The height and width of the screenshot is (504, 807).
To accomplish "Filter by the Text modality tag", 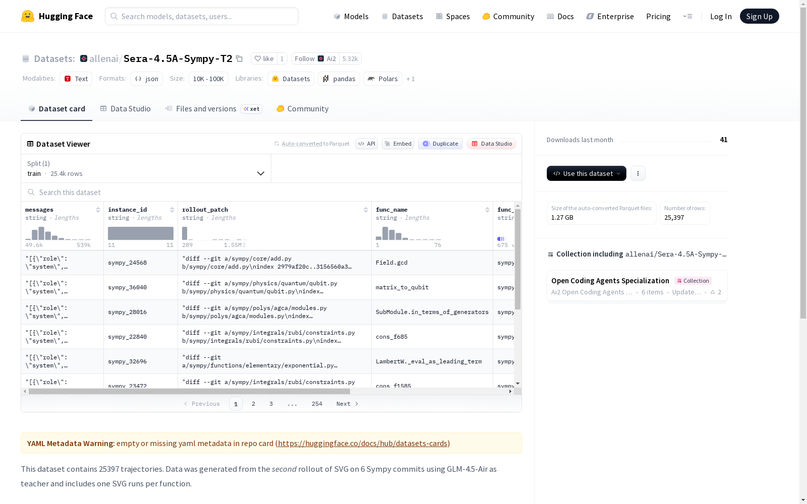I will tap(76, 79).
